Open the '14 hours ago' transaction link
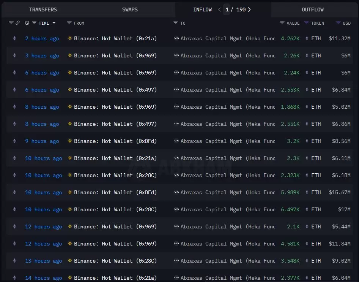This screenshot has height=282, width=359. (44, 278)
